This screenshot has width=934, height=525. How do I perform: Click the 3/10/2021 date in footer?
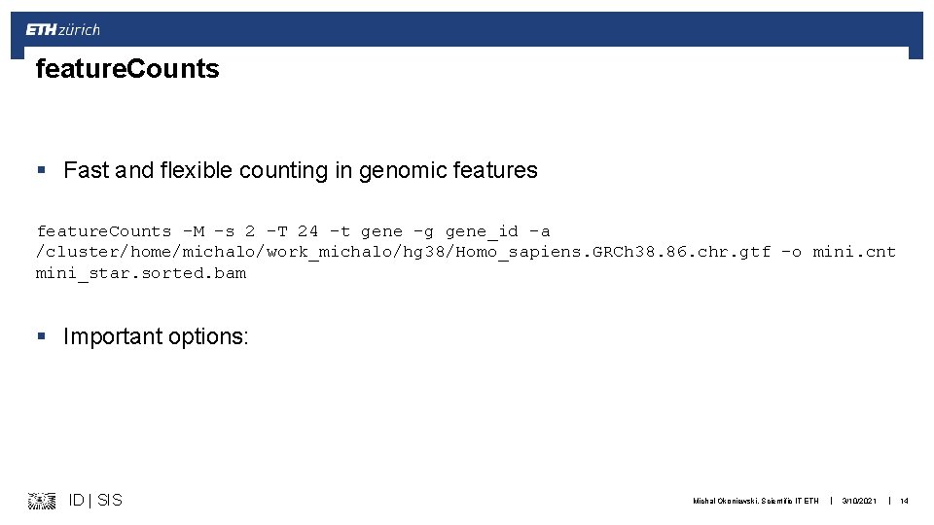(859, 502)
